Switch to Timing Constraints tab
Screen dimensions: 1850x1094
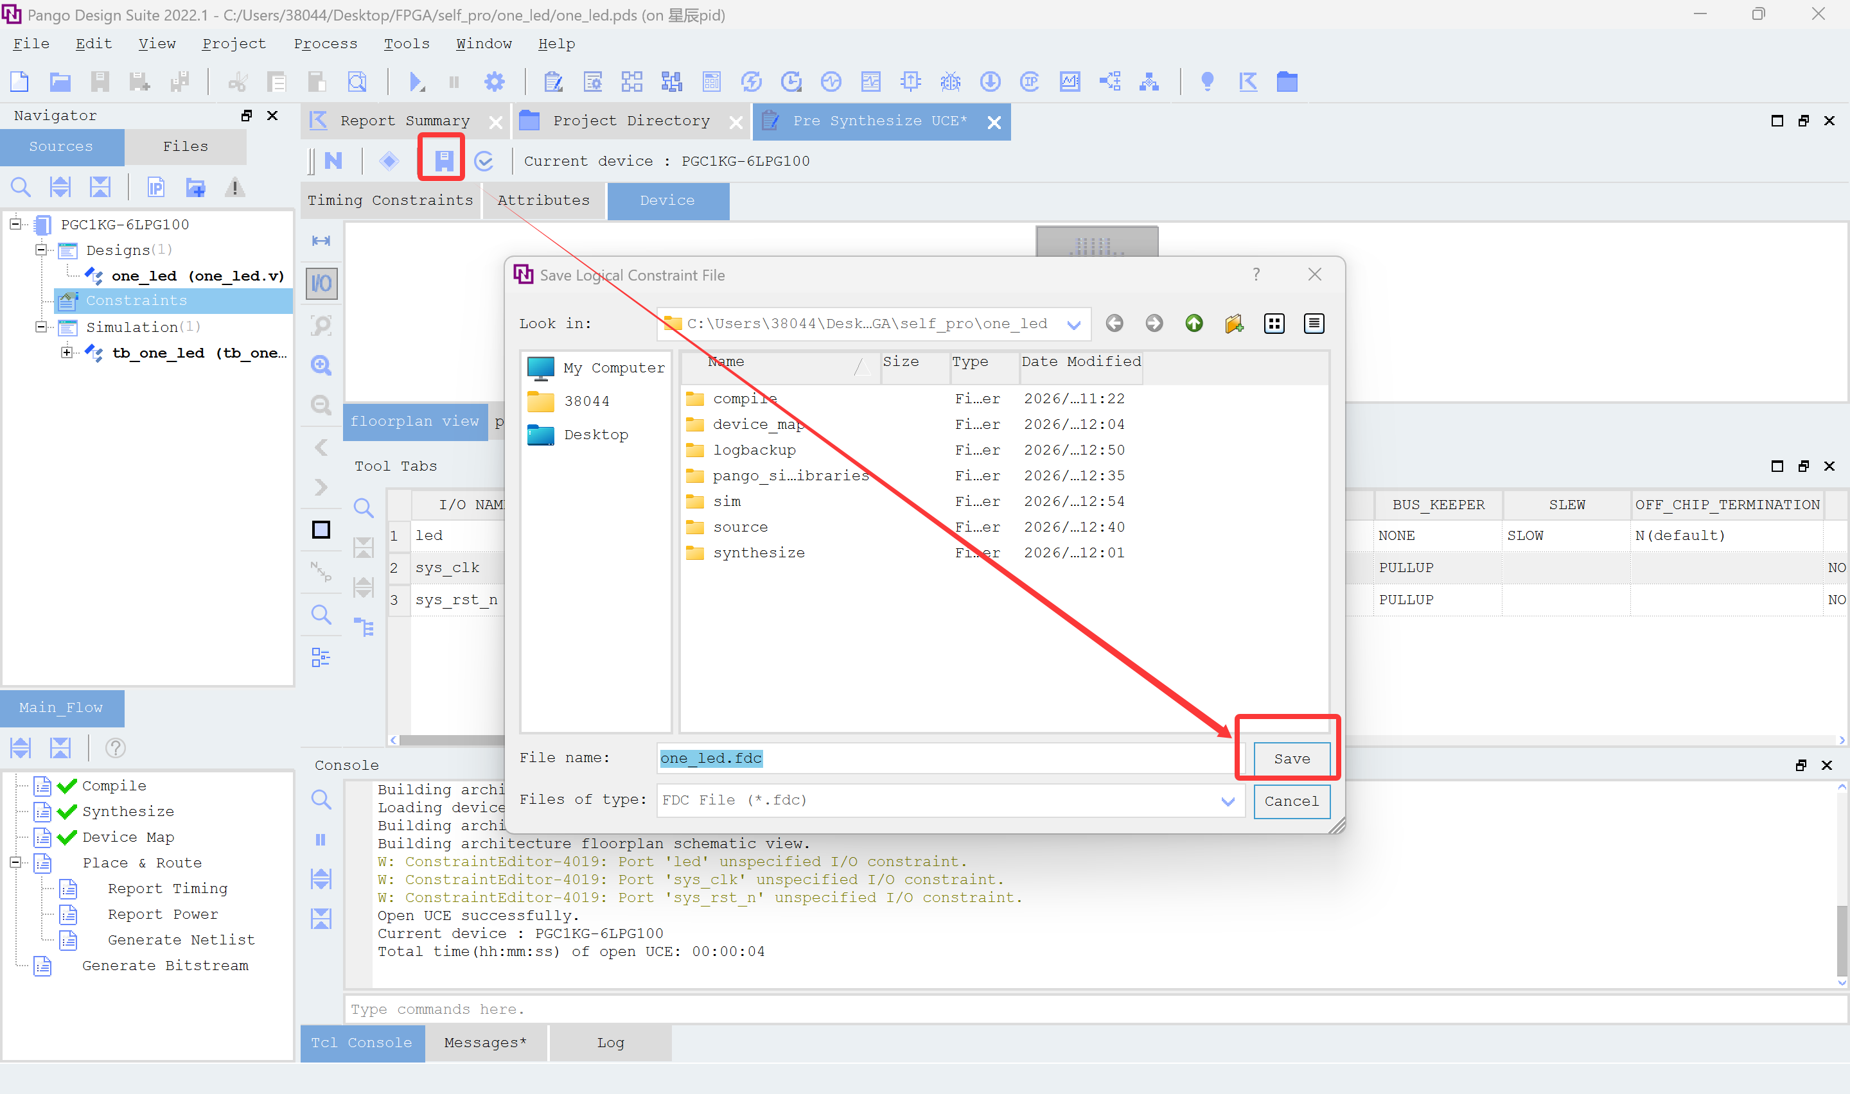pyautogui.click(x=390, y=200)
